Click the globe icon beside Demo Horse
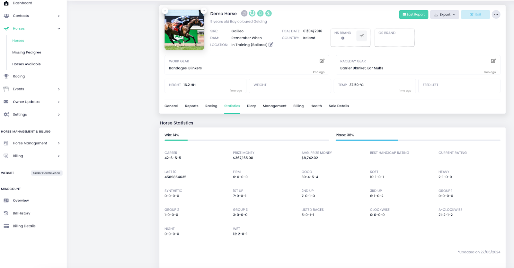 point(269,13)
